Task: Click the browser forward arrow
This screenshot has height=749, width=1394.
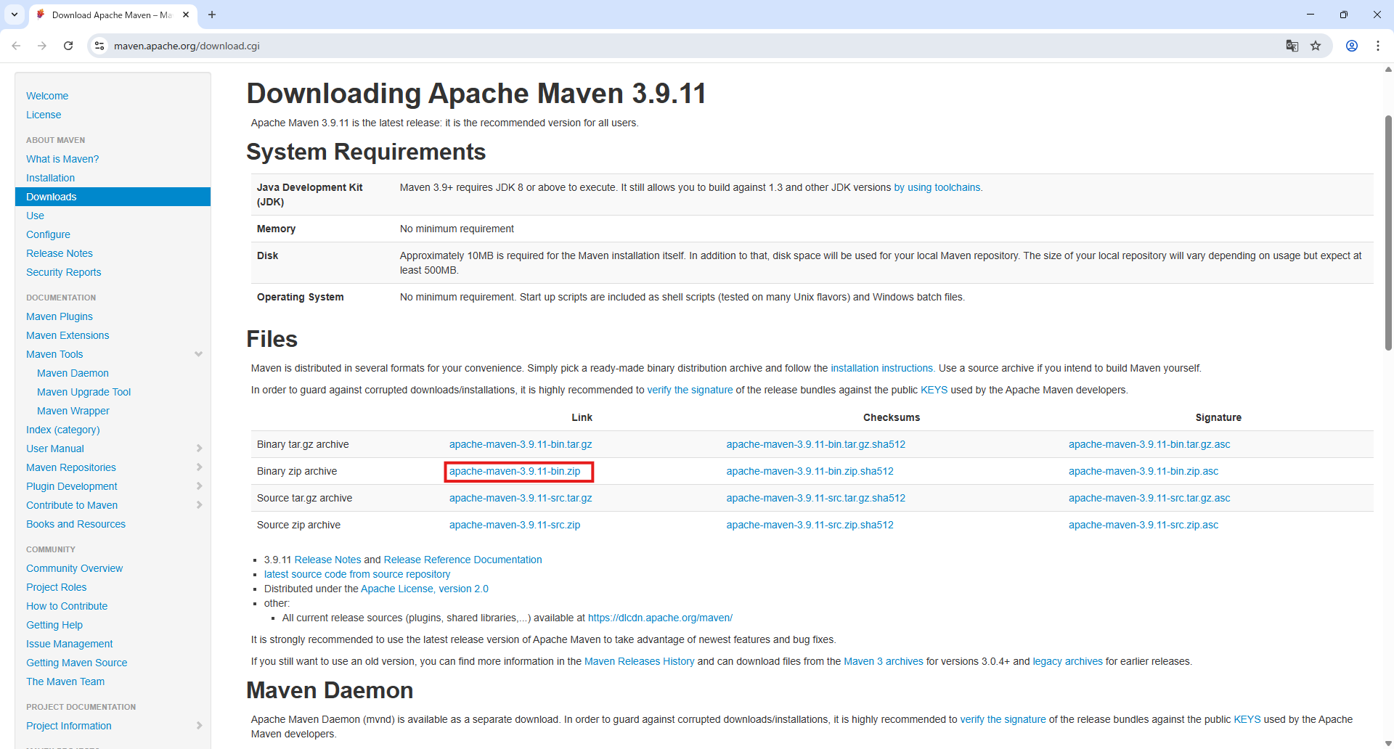Action: 42,46
